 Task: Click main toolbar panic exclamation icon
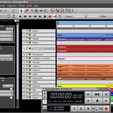pyautogui.click(x=60, y=16)
